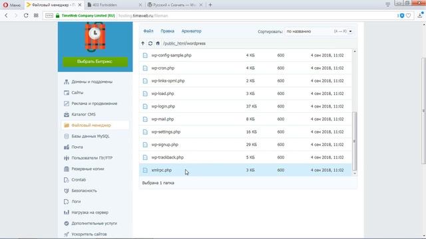The width and height of the screenshot is (426, 239).
Task: Click Выбрать Битрикс green button
Action: 95,62
